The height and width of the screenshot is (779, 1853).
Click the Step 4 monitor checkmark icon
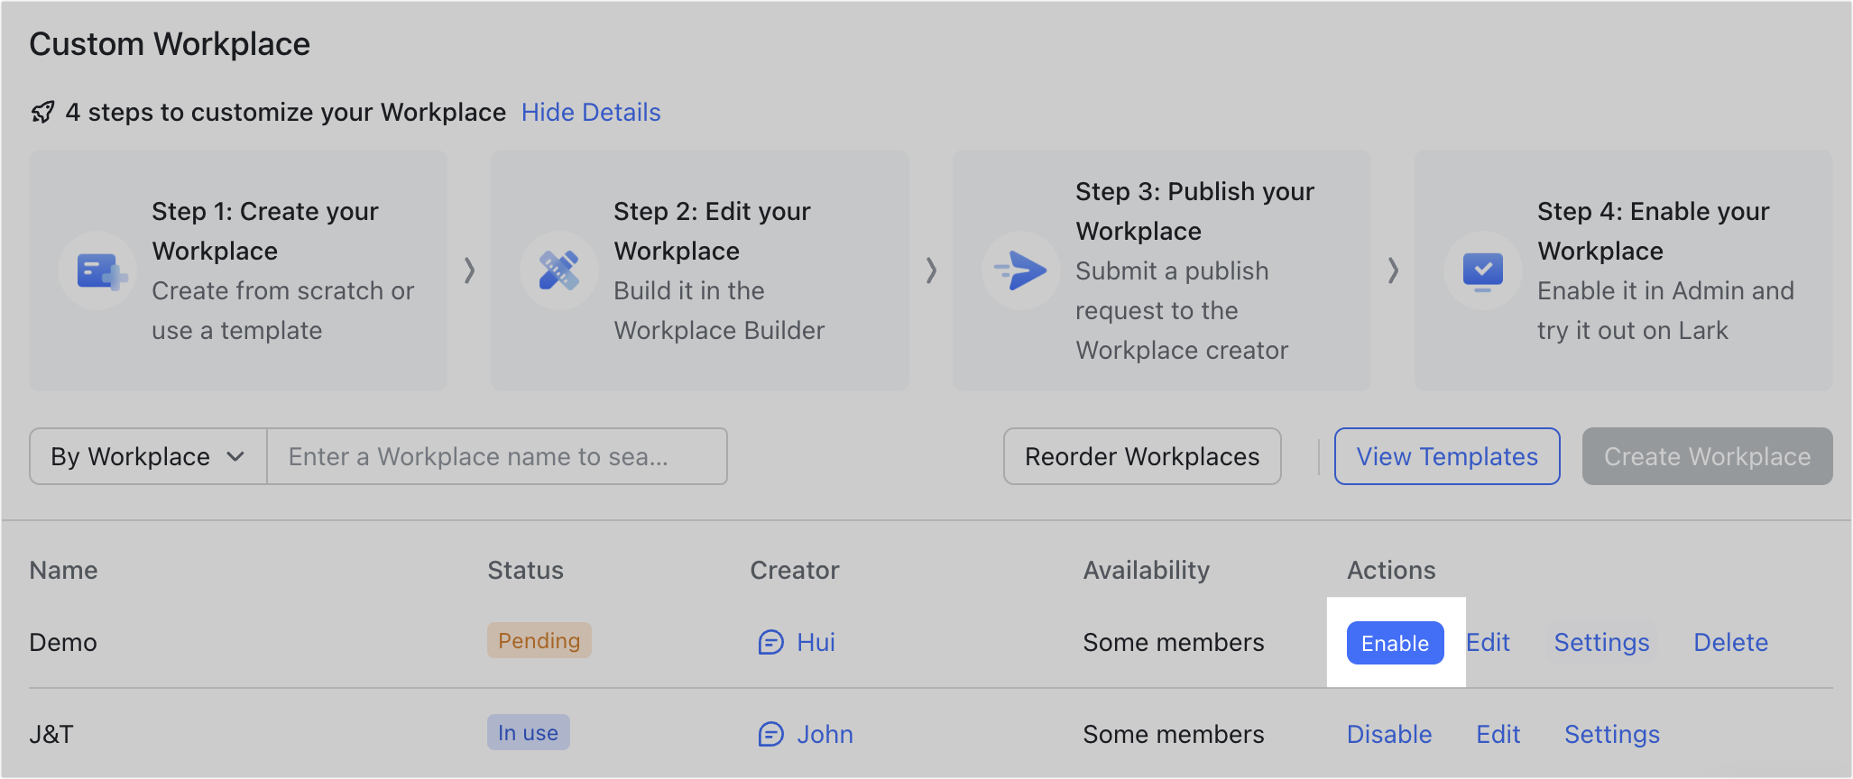point(1483,270)
